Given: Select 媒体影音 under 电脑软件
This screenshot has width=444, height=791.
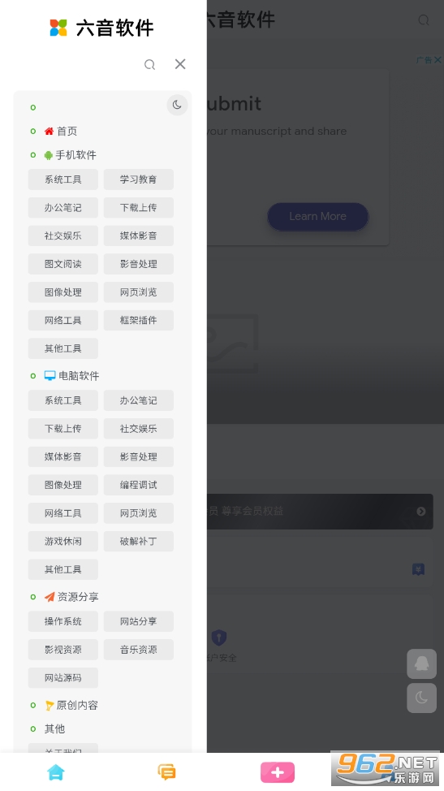Looking at the screenshot, I should click(63, 457).
